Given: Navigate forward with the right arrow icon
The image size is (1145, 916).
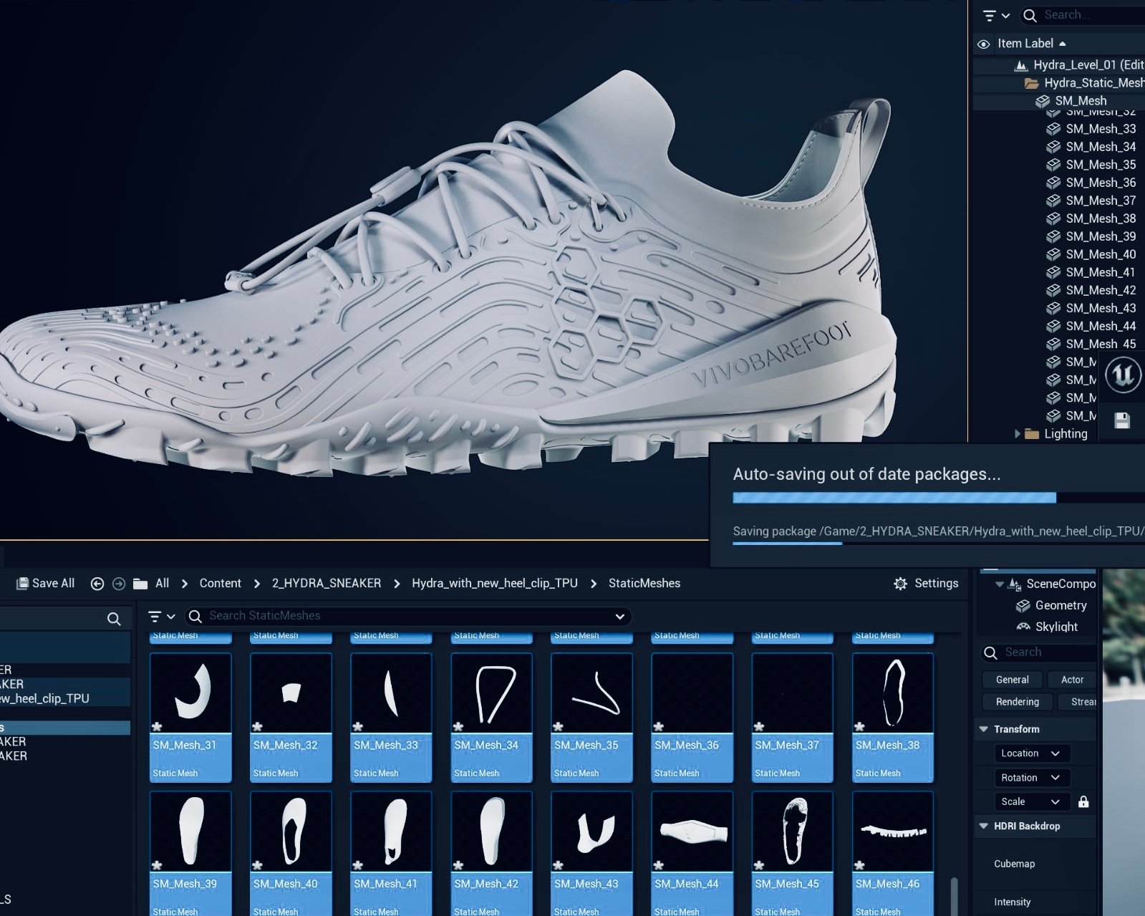Looking at the screenshot, I should pyautogui.click(x=119, y=584).
